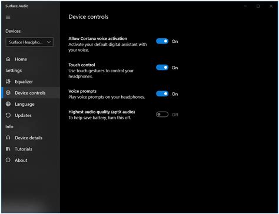Viewport: 279px width, 214px height.
Task: Click the 'Highest audio quality (aptX audio)' text
Action: click(x=102, y=112)
